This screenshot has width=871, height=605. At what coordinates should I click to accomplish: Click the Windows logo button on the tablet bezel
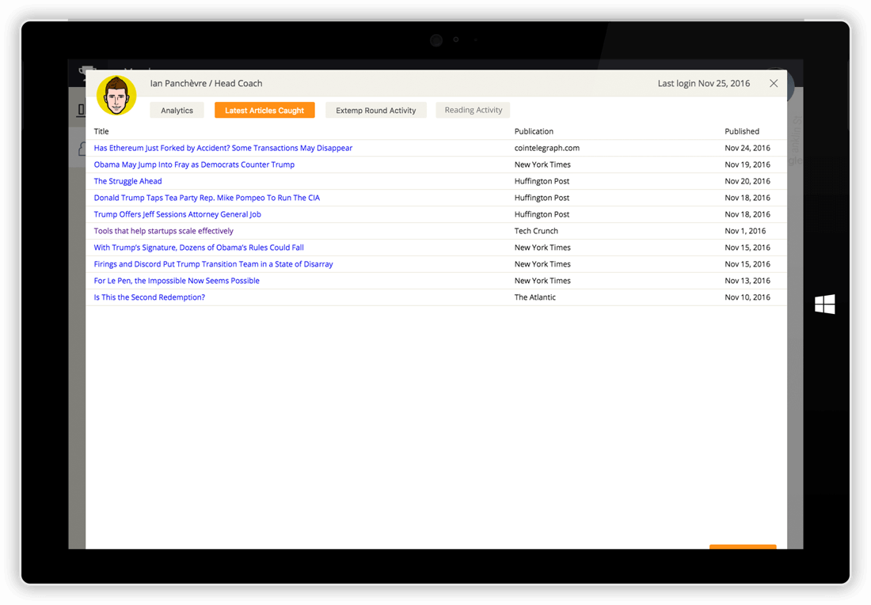pyautogui.click(x=824, y=304)
